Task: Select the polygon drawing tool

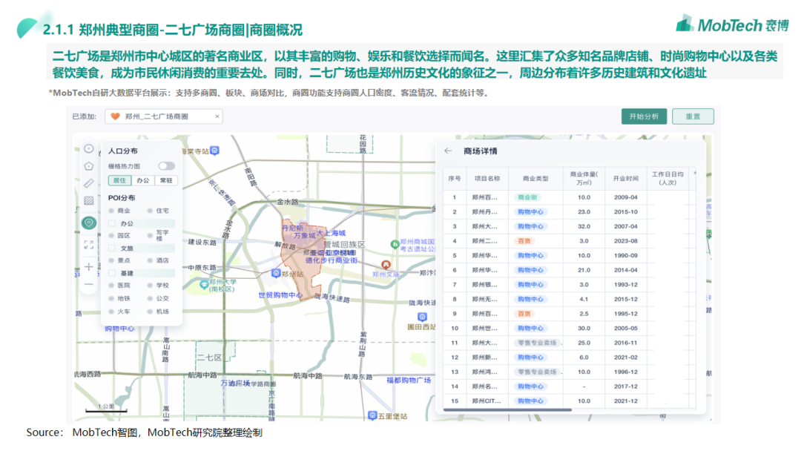Action: pos(88,165)
